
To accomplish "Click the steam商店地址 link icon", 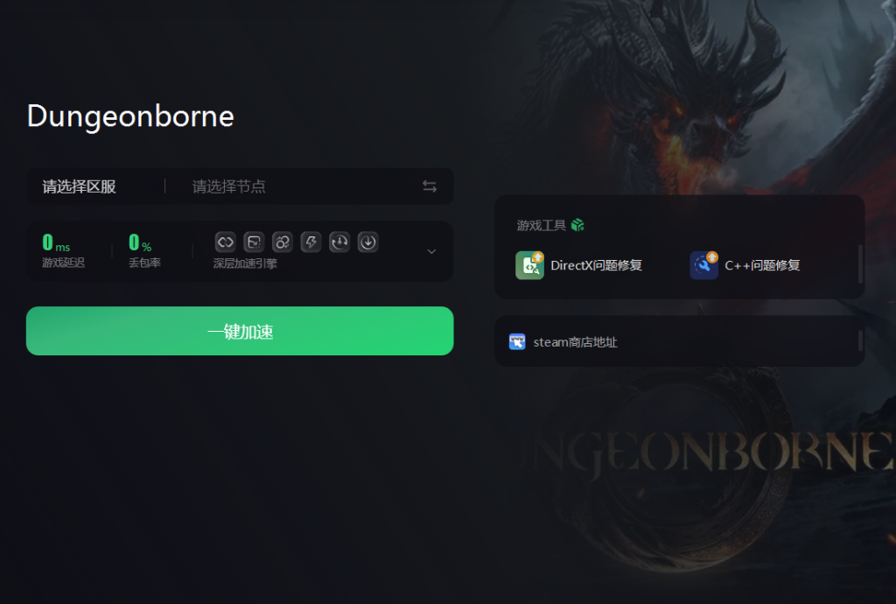I will point(517,341).
